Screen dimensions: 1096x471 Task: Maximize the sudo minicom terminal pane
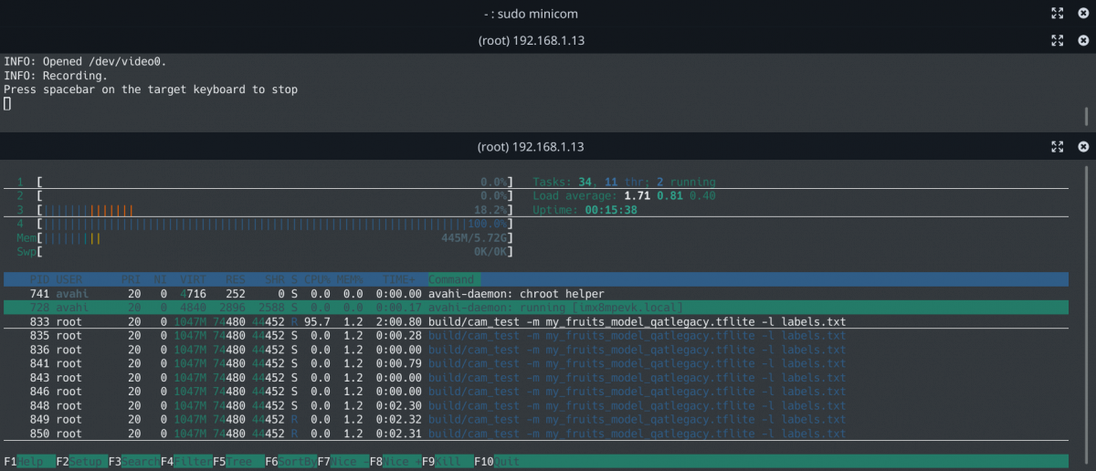pyautogui.click(x=1057, y=14)
